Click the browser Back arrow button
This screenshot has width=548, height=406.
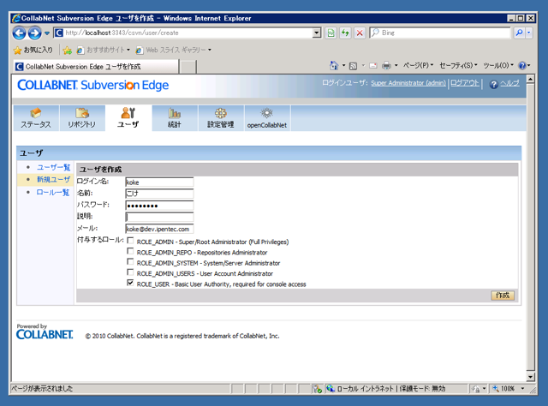pos(19,33)
